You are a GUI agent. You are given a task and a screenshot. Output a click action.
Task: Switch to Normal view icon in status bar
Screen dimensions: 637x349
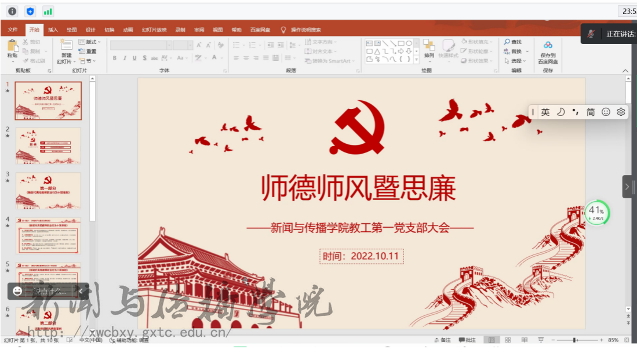tap(492, 340)
